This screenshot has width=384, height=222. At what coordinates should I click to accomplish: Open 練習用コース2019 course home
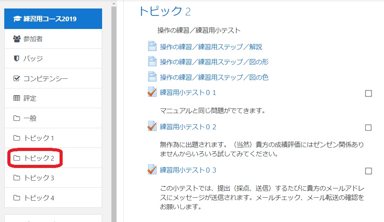[x=53, y=19]
